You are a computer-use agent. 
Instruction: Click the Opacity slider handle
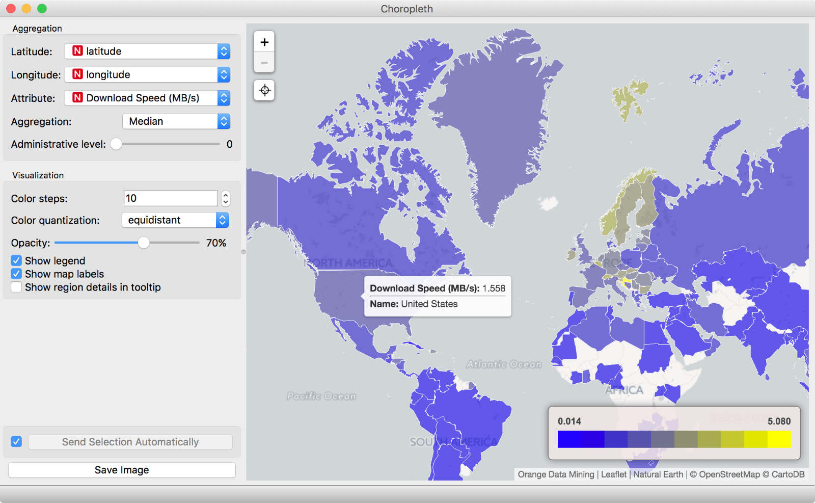[x=144, y=243]
